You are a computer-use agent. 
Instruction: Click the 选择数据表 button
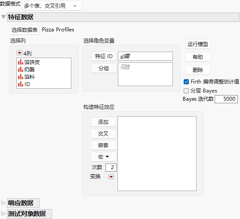pyautogui.click(x=25, y=30)
